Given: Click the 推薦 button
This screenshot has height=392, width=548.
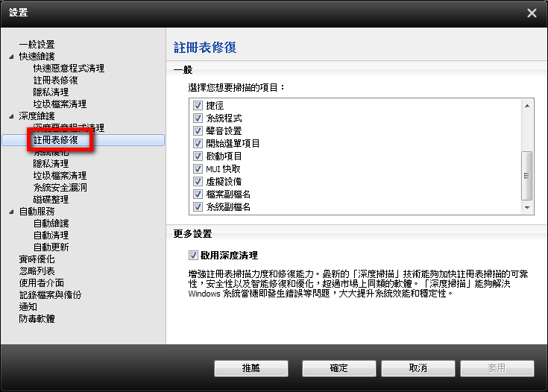Looking at the screenshot, I should click(x=251, y=368).
